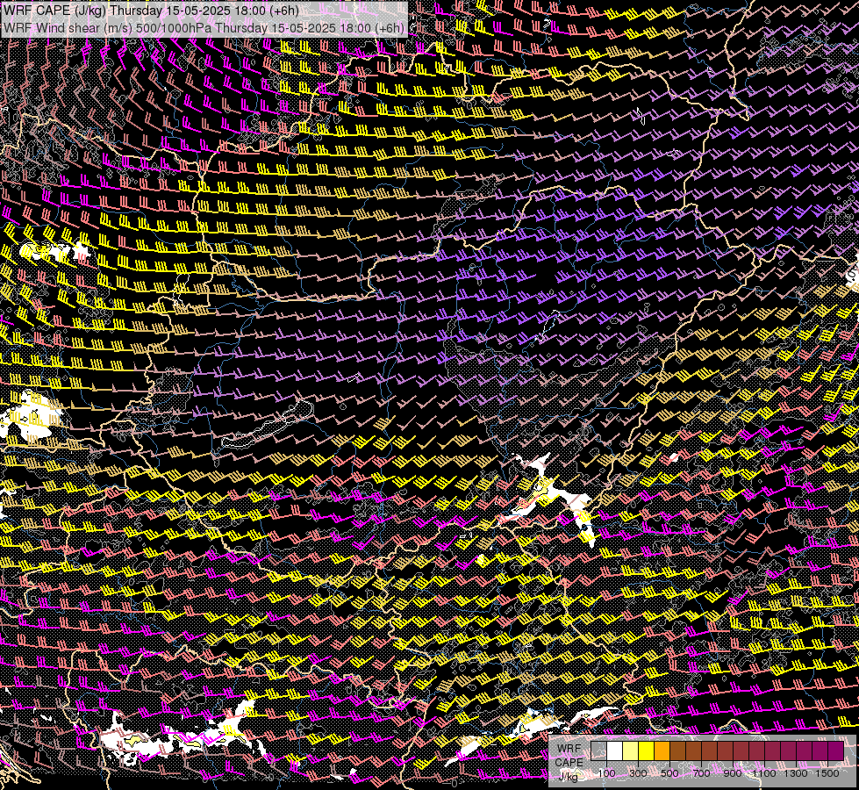Click the legend value 1500
The height and width of the screenshot is (790, 859).
pyautogui.click(x=827, y=773)
